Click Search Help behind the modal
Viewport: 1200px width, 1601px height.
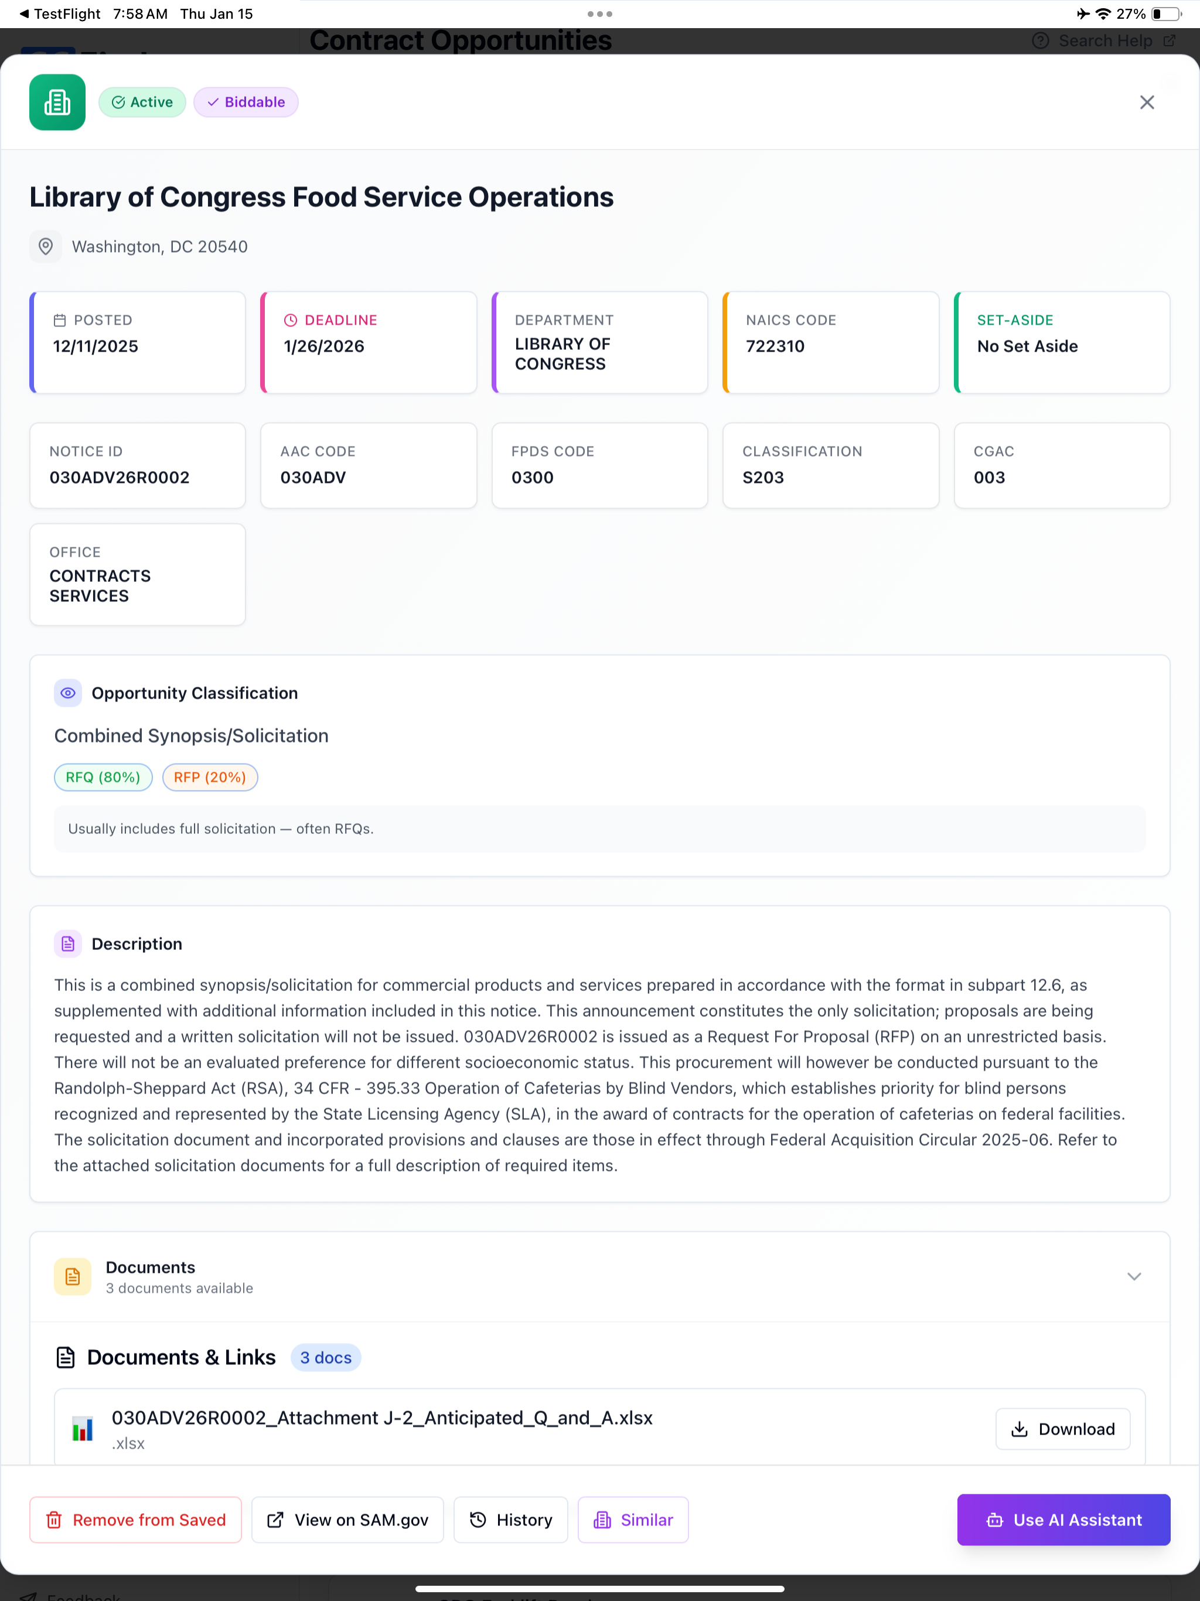point(1103,40)
